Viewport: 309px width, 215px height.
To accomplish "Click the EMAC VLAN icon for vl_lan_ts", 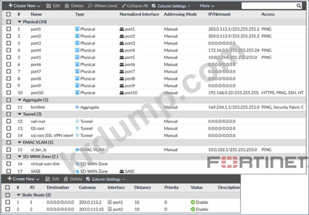I will 77,150.
